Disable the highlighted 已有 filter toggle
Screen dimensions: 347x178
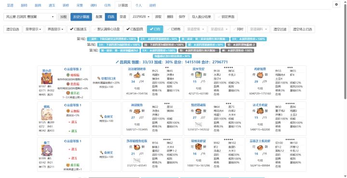(x=155, y=29)
